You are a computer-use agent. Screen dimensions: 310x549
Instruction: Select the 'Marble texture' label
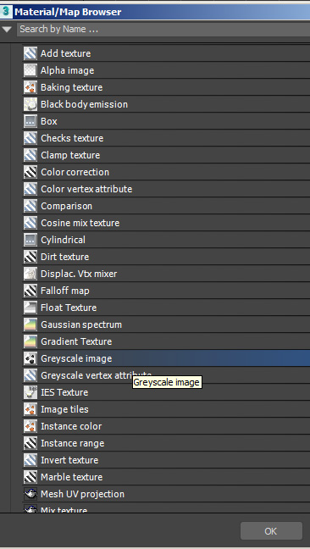coord(71,477)
